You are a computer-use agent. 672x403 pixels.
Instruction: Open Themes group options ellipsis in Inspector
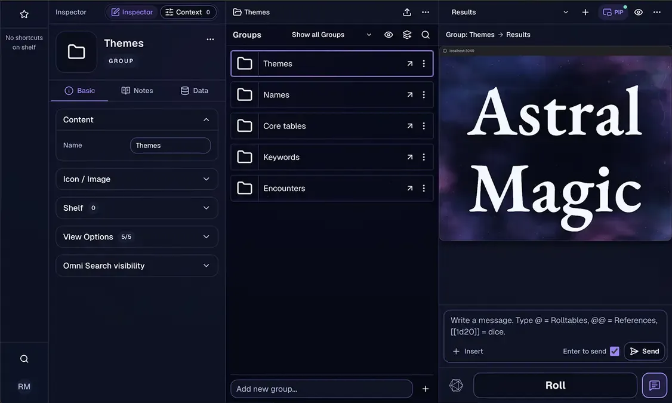210,39
